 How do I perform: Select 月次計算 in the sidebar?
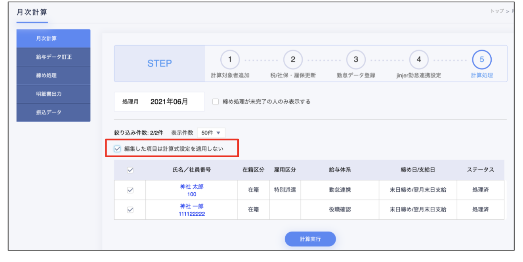coord(53,38)
